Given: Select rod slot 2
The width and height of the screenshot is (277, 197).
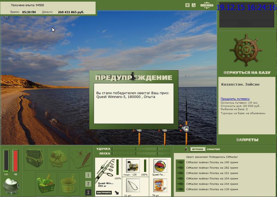Looking at the screenshot, I should [88, 184].
